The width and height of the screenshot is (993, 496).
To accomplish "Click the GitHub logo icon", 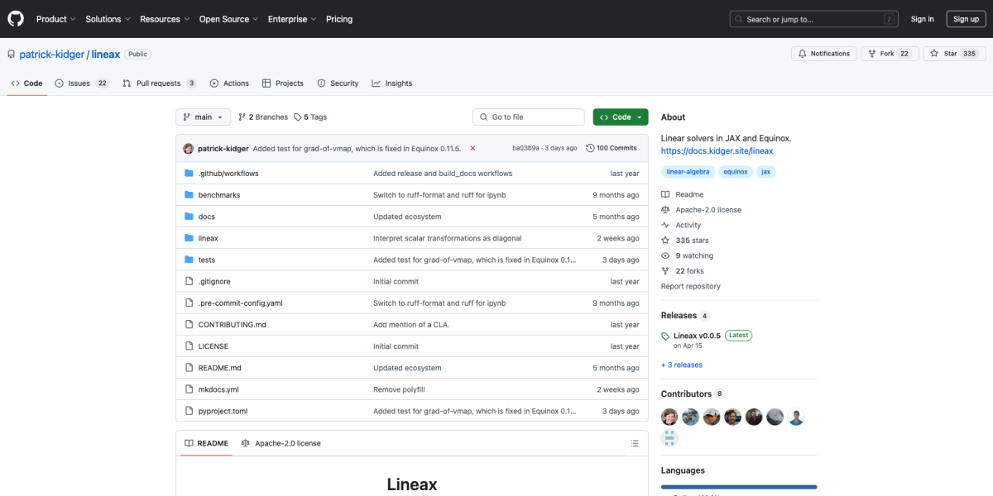I will click(17, 18).
